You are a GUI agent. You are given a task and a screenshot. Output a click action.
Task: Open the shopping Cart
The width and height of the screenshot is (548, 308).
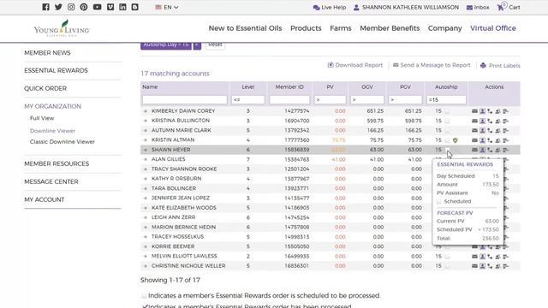coord(509,7)
